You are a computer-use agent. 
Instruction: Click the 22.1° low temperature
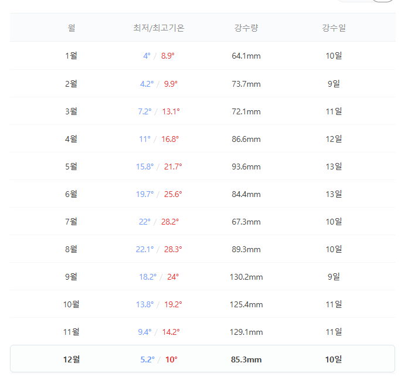point(145,250)
